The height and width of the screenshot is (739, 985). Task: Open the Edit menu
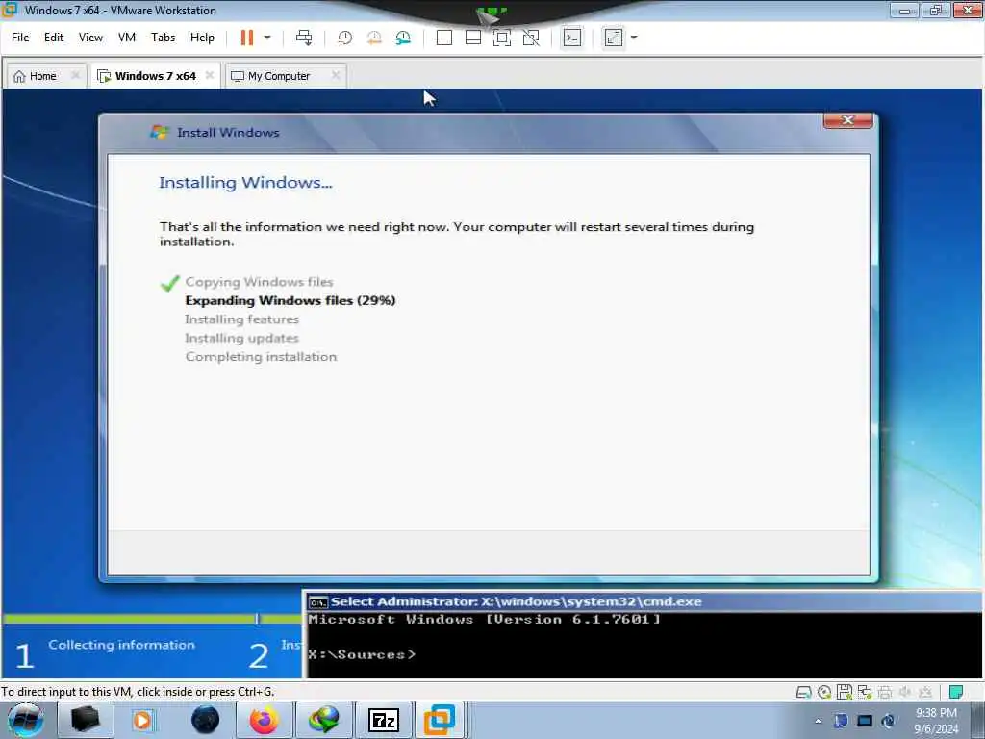54,38
